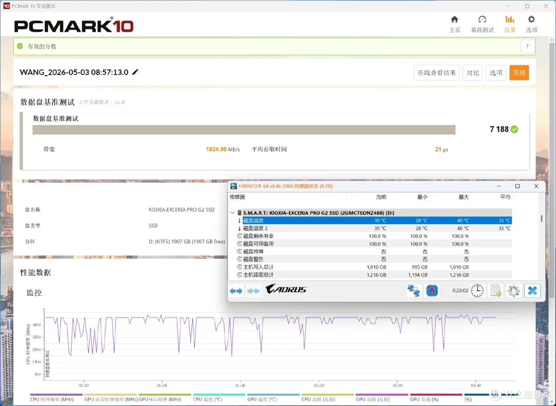This screenshot has height=406, width=556.
Task: Start HWiNFO logging with sheet-plus icon
Action: [x=496, y=291]
